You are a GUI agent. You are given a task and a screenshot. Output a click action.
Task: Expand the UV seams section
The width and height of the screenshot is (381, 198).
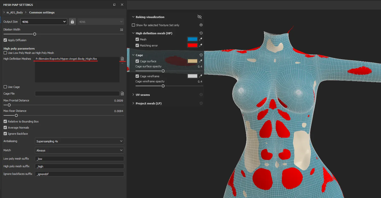click(133, 95)
